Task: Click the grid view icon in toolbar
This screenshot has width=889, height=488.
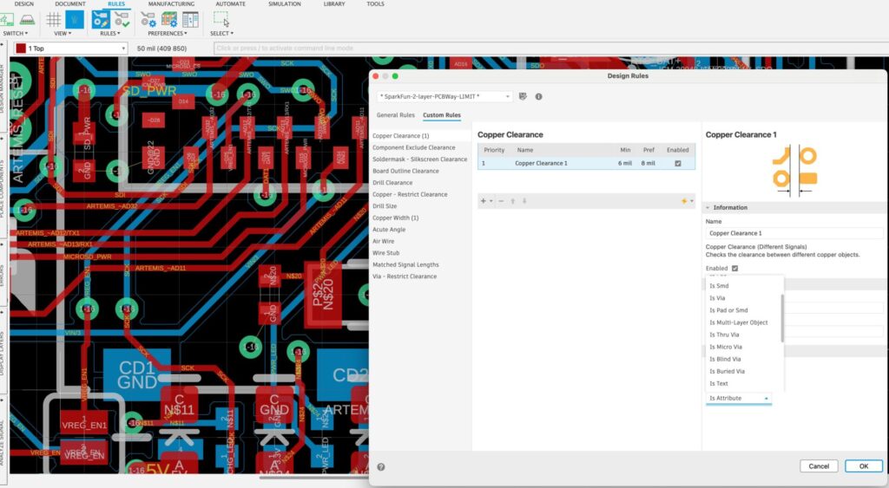Action: (54, 19)
